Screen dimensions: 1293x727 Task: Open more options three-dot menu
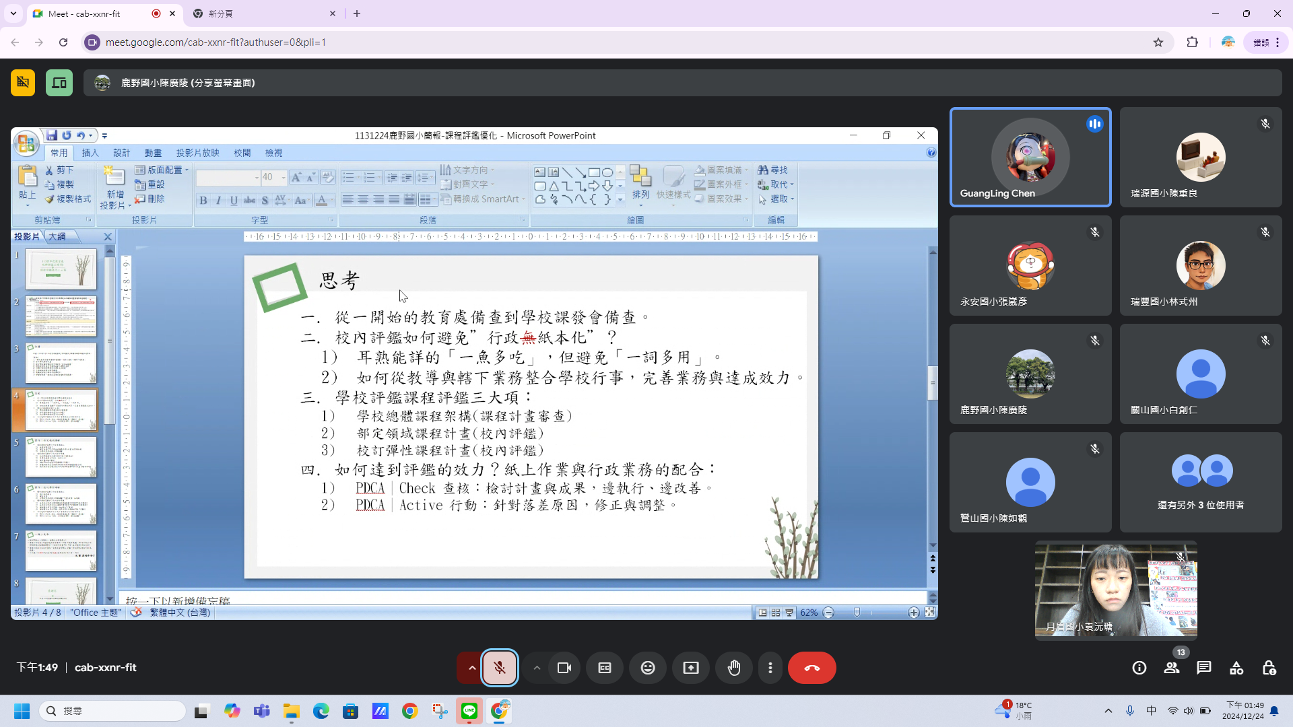point(770,668)
